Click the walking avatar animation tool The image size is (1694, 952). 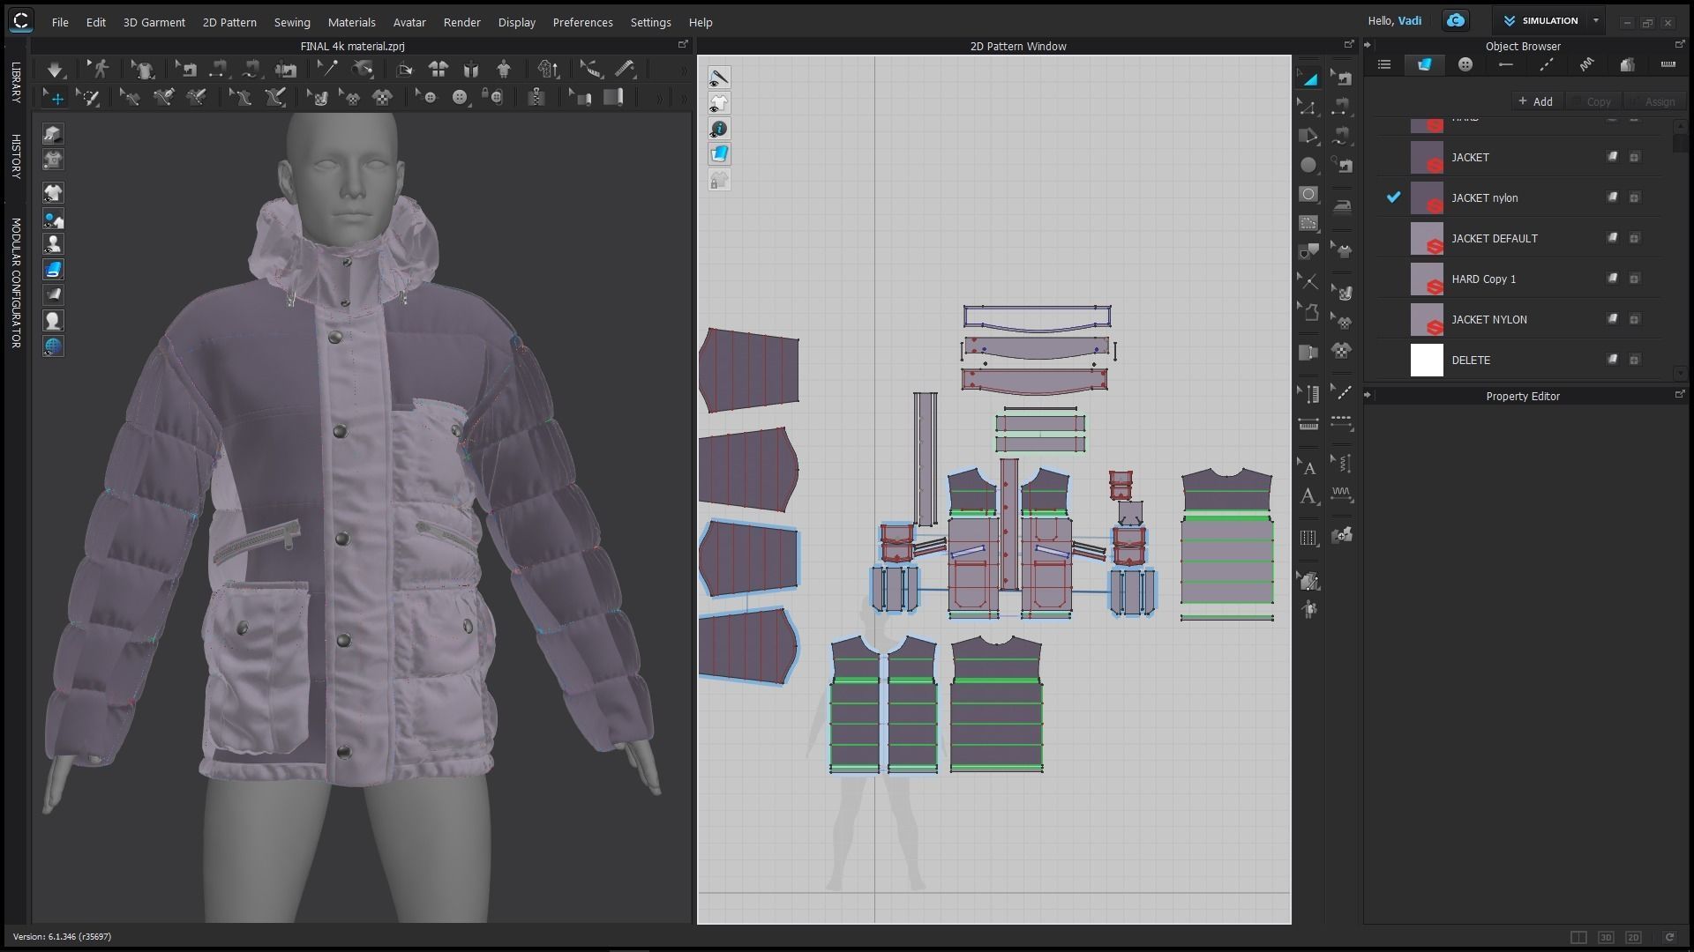tap(100, 69)
